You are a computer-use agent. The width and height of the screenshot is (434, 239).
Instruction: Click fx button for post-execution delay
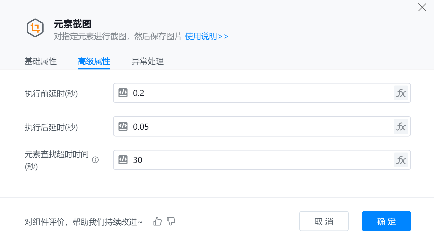(401, 127)
